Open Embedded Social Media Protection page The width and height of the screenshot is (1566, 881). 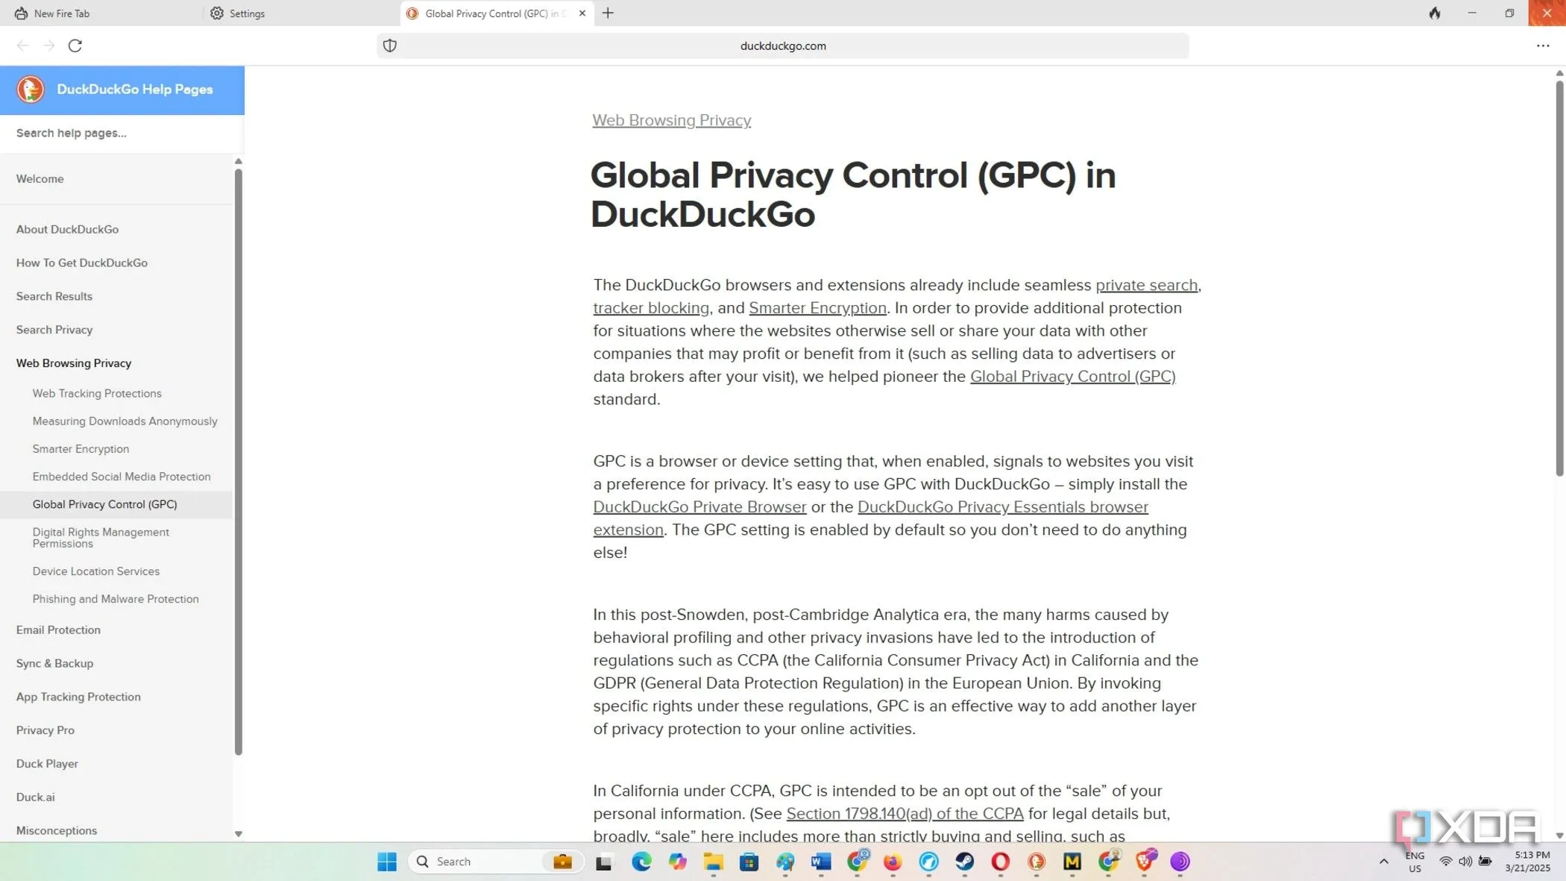pyautogui.click(x=122, y=476)
